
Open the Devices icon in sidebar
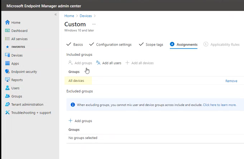(7, 55)
